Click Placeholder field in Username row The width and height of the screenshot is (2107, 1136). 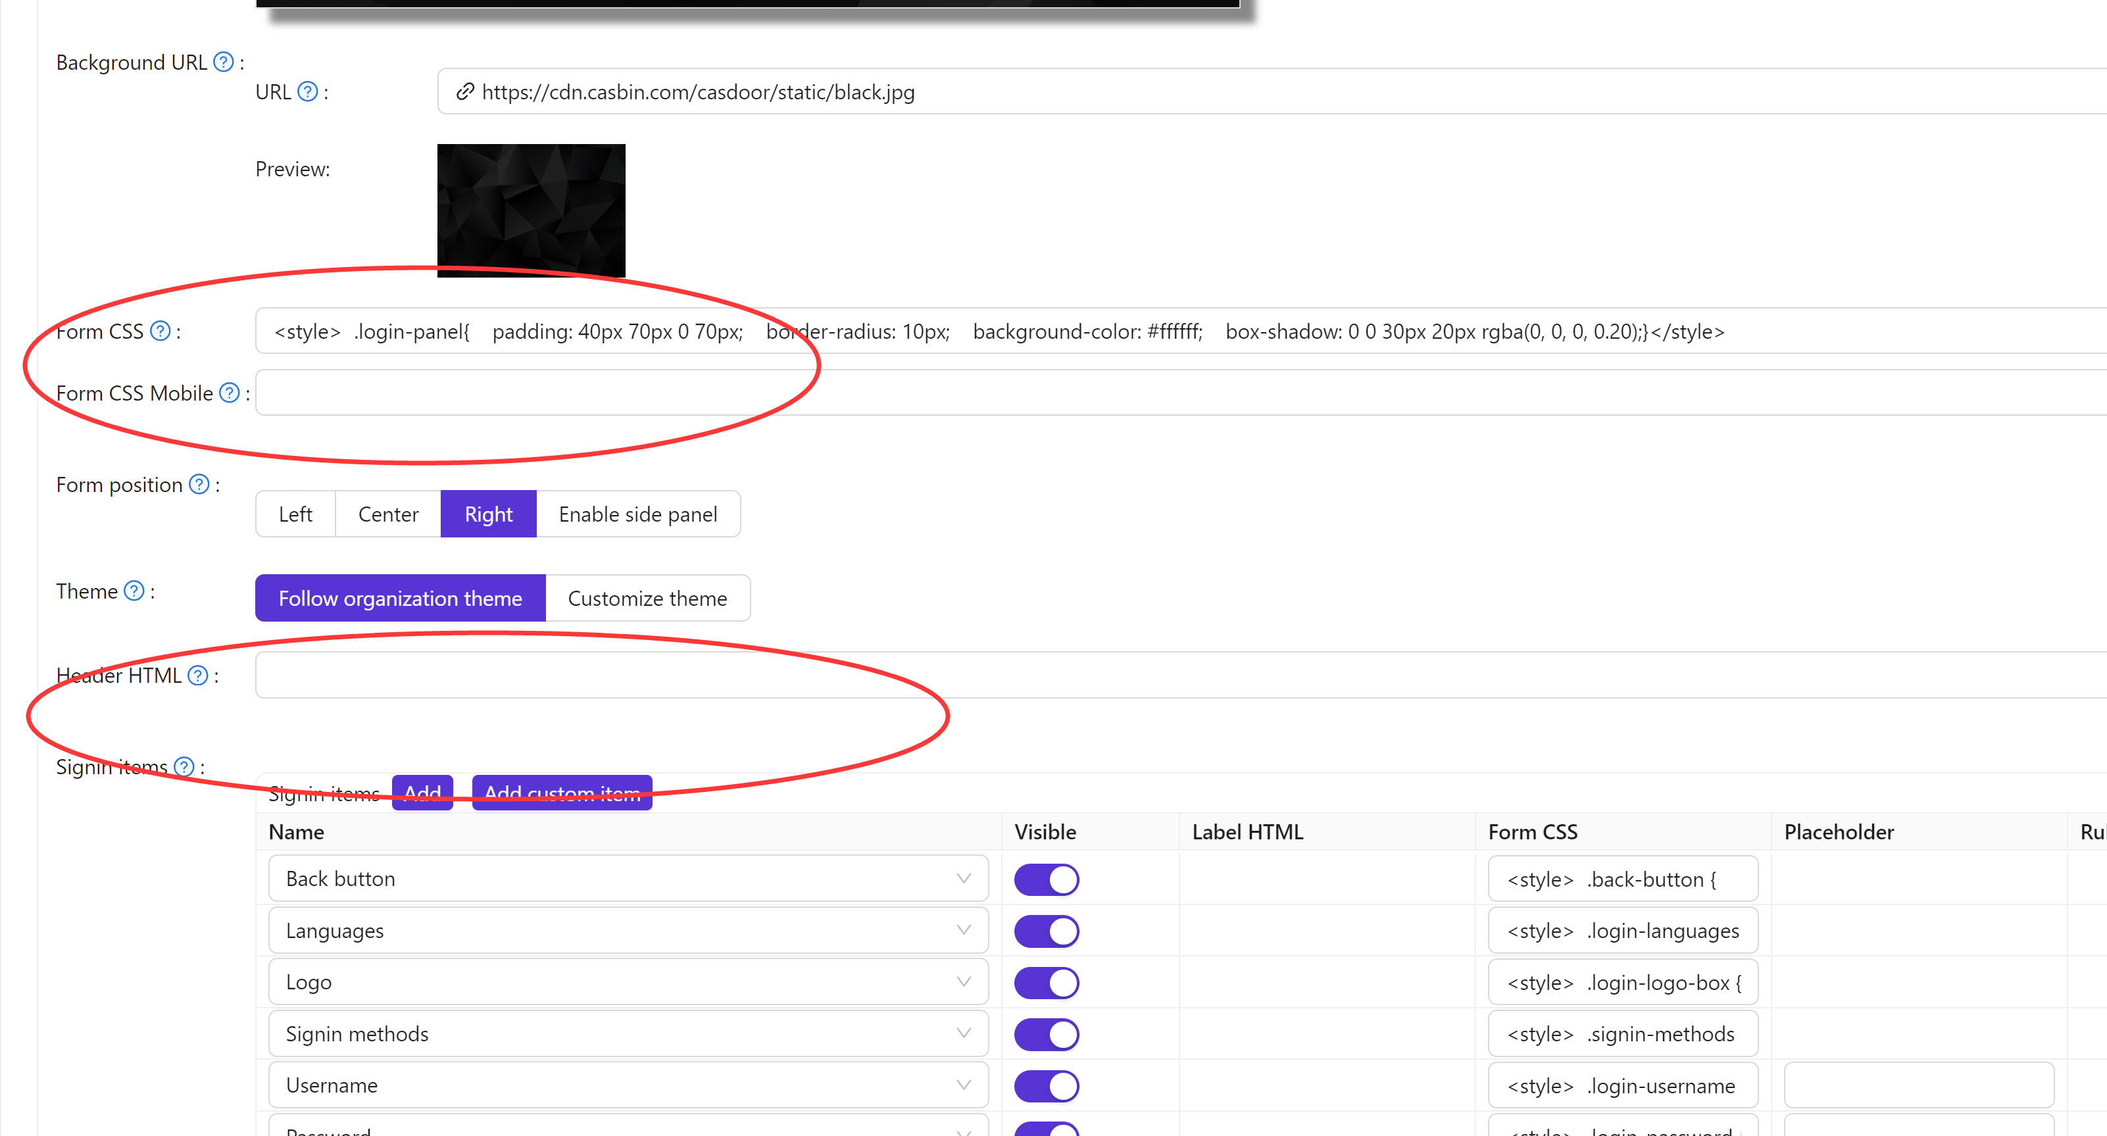[1919, 1085]
